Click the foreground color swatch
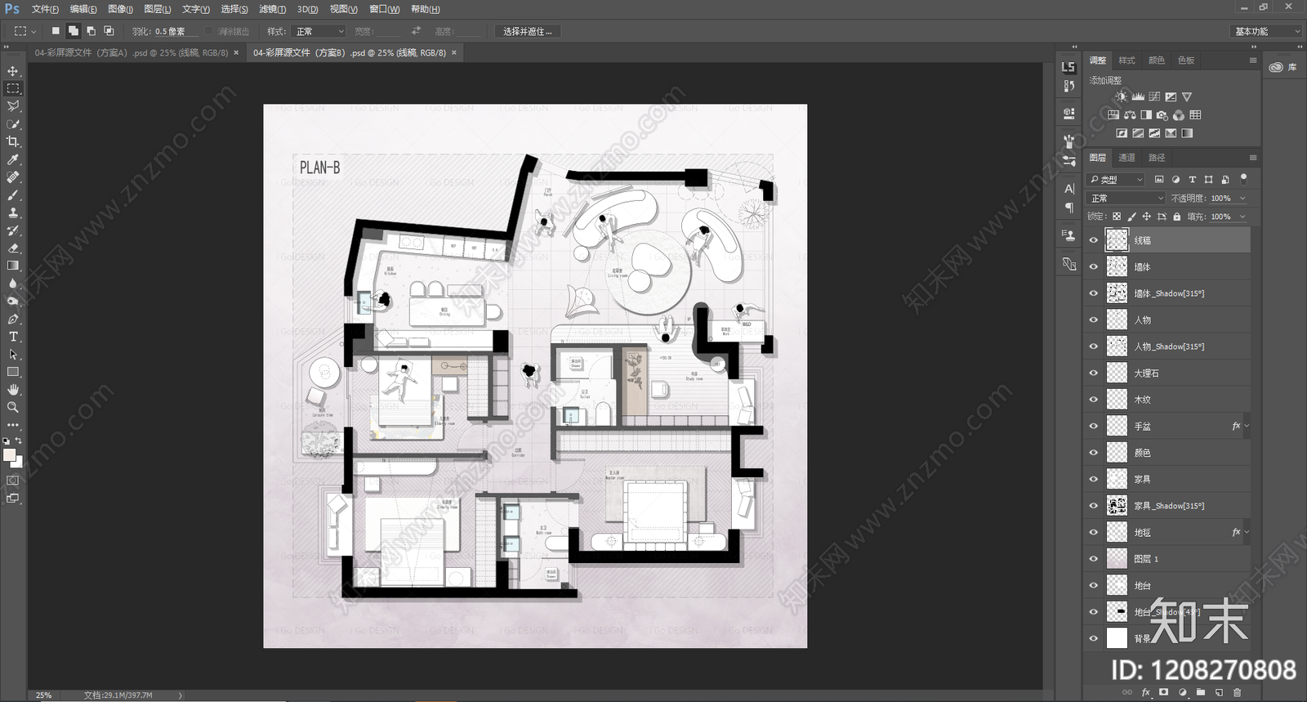 (9, 455)
